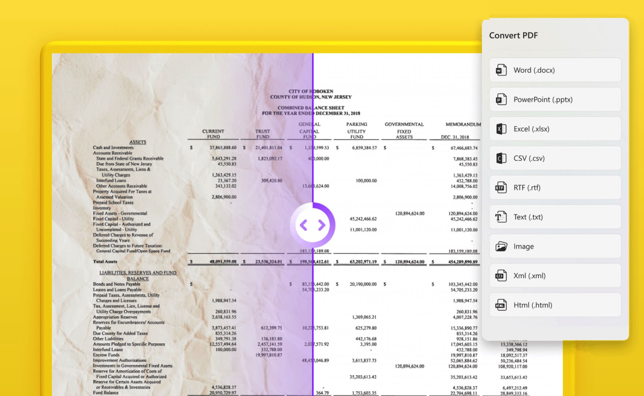
Task: Click the CSV file icon
Action: pos(501,158)
